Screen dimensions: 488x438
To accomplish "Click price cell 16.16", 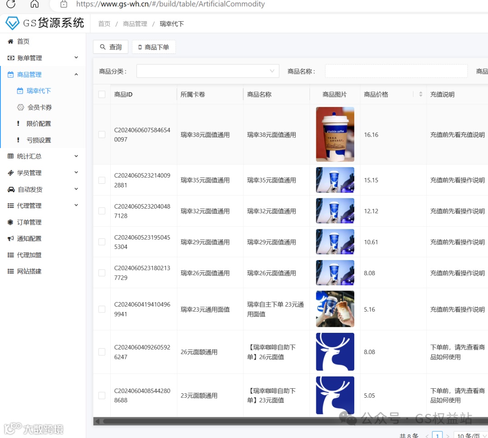I will click(x=371, y=135).
